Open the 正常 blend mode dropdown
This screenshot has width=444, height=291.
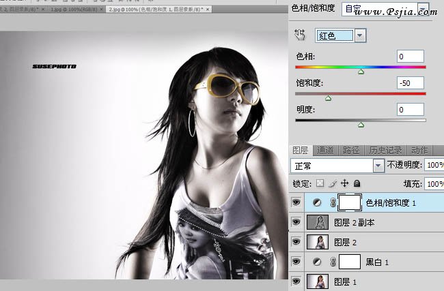tap(378, 166)
